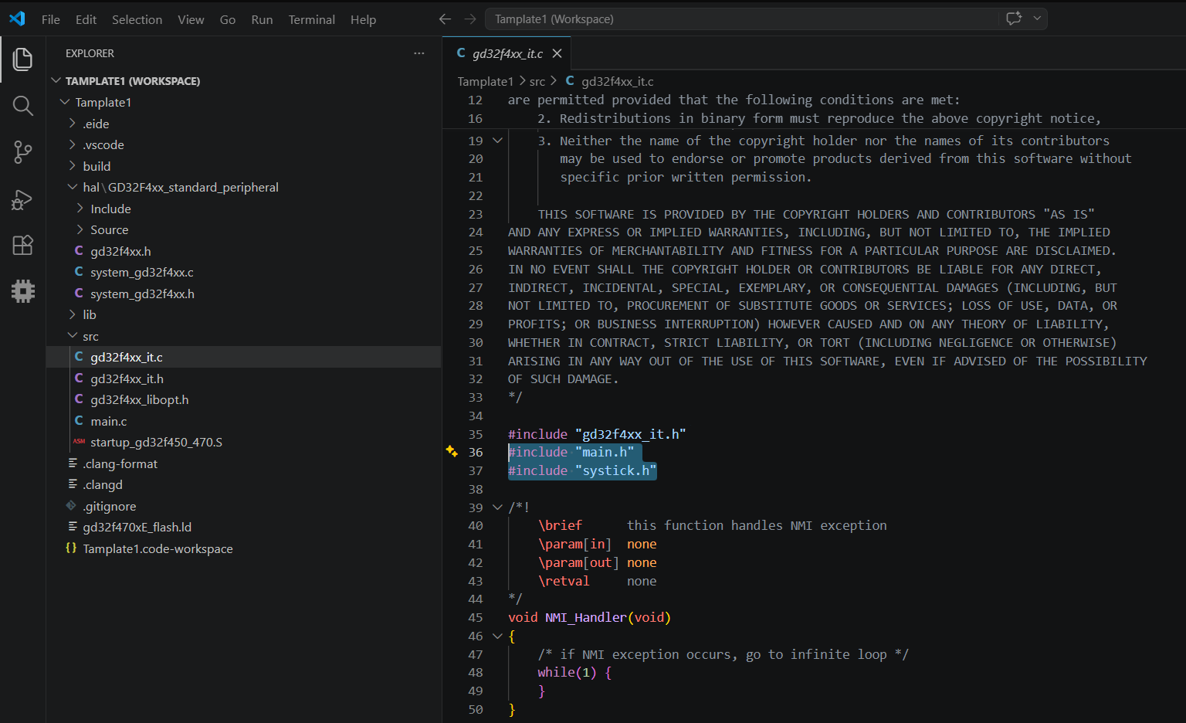Select gd32f4xx_it.c in the explorer tree

pyautogui.click(x=243, y=357)
